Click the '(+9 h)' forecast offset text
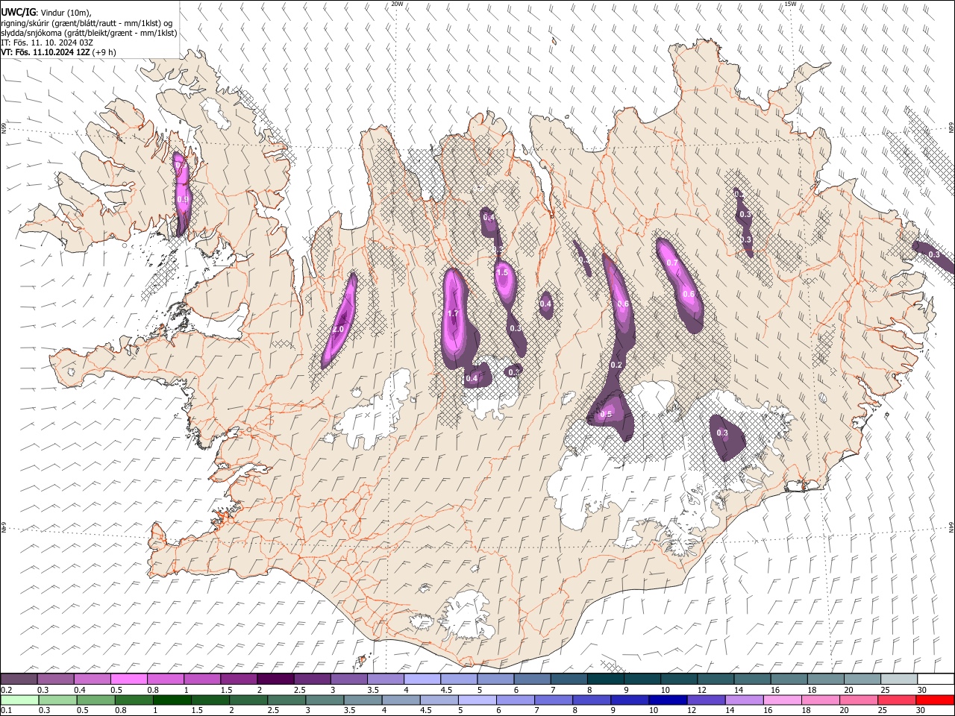The image size is (955, 716). coord(105,52)
